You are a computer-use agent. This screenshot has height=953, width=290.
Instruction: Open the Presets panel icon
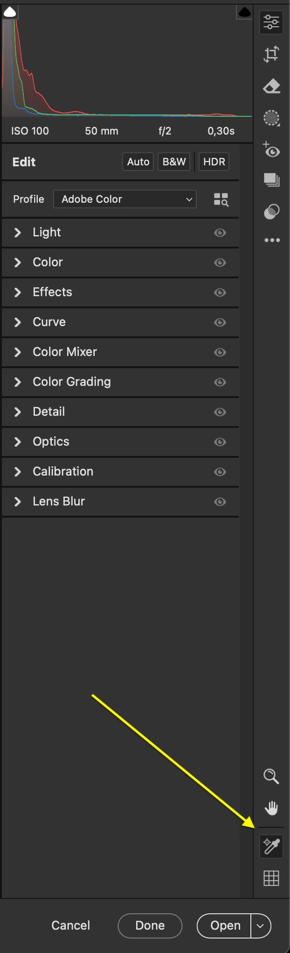point(271,212)
